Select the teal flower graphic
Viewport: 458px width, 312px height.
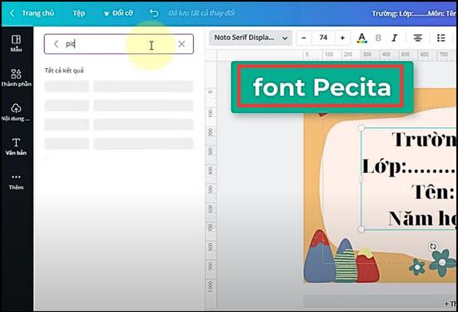(443, 262)
